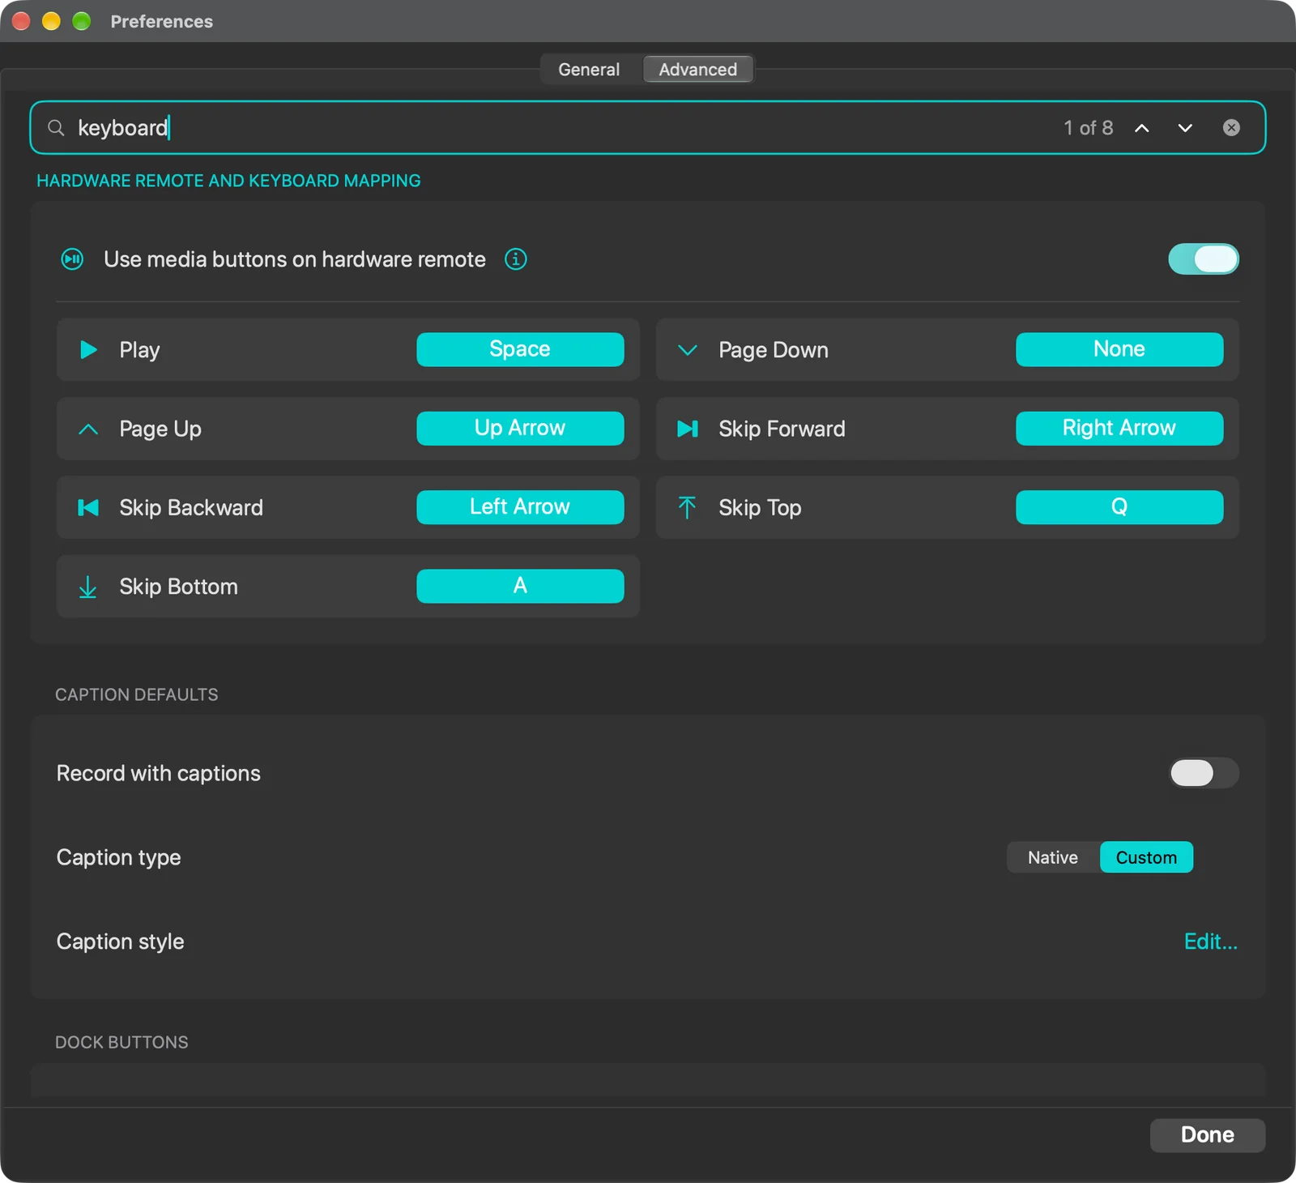Image resolution: width=1296 pixels, height=1183 pixels.
Task: Click the Page Down chevron icon
Action: click(x=688, y=350)
